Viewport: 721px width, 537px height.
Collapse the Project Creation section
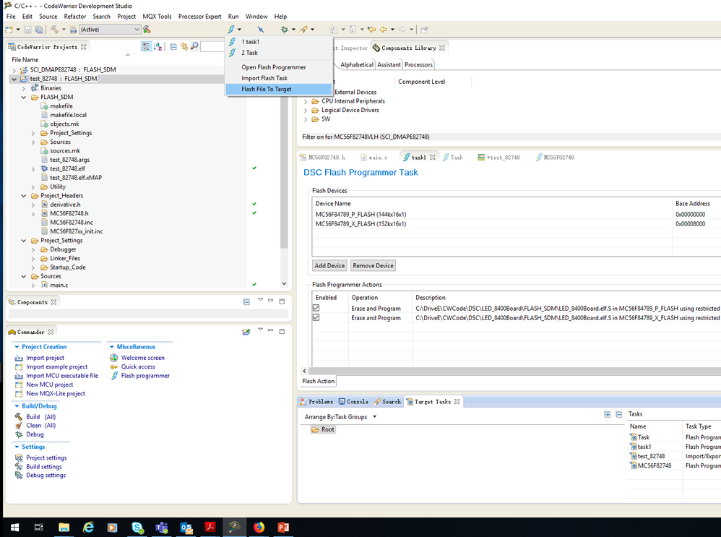coord(17,347)
